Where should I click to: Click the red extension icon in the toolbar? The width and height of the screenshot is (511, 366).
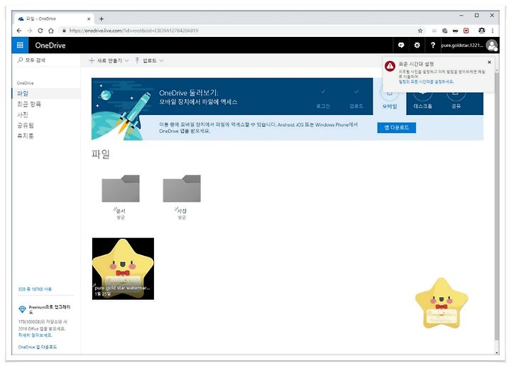coord(466,31)
